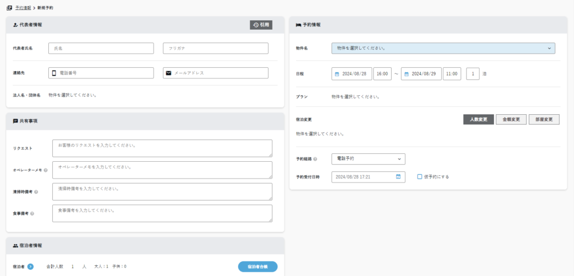This screenshot has height=276, width=574.
Task: Switch to the 金額変更 tab
Action: click(x=511, y=119)
